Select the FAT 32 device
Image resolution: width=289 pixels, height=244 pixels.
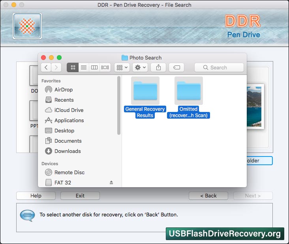point(63,183)
